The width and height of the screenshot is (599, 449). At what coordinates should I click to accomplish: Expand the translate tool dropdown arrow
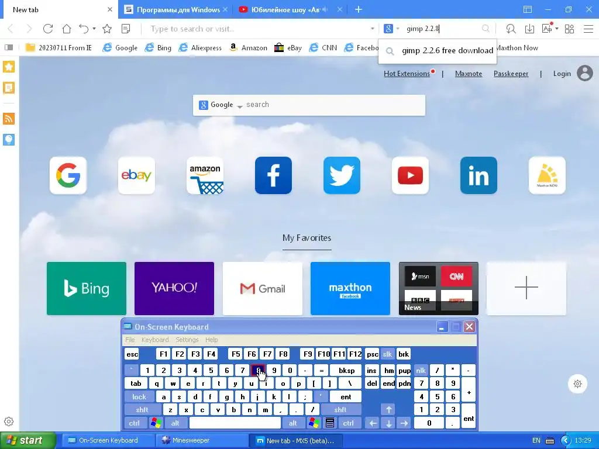click(x=557, y=29)
